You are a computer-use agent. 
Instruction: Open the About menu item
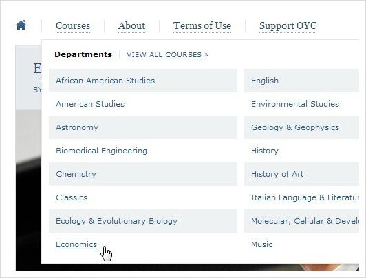(131, 25)
